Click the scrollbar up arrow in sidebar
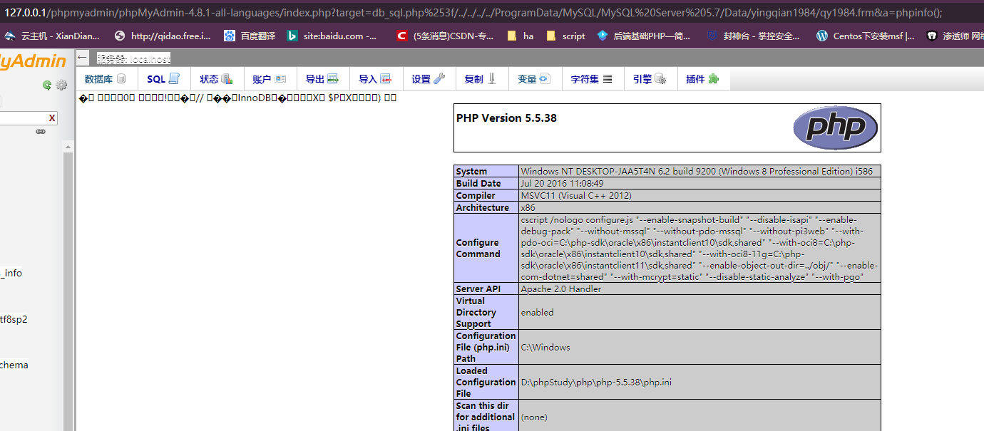This screenshot has height=431, width=984. point(68,147)
